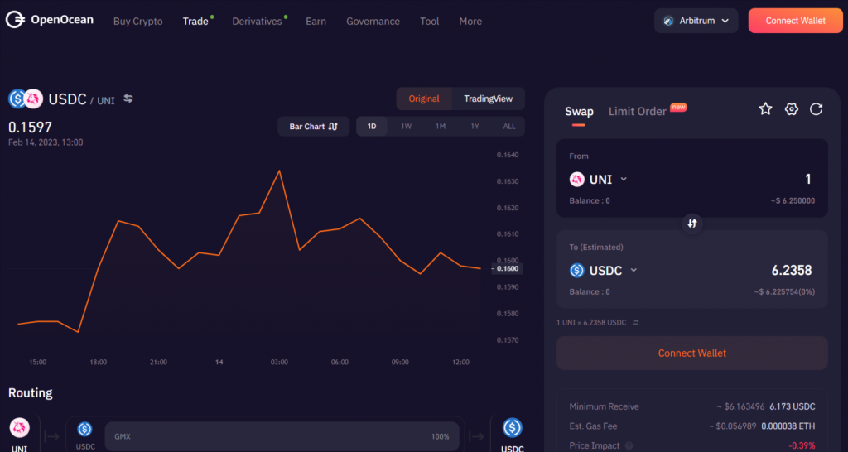Click the To estimated amount 6.2358
The image size is (848, 452).
point(791,270)
